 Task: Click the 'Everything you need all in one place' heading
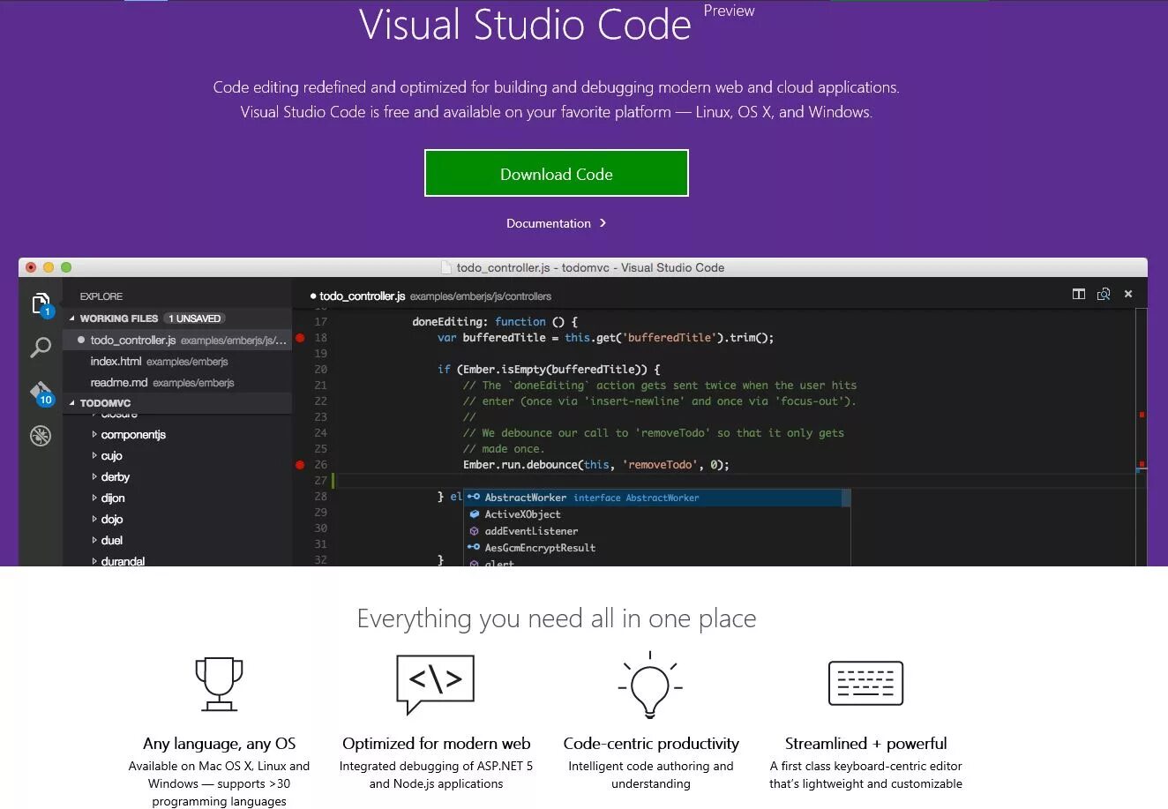[x=557, y=618]
